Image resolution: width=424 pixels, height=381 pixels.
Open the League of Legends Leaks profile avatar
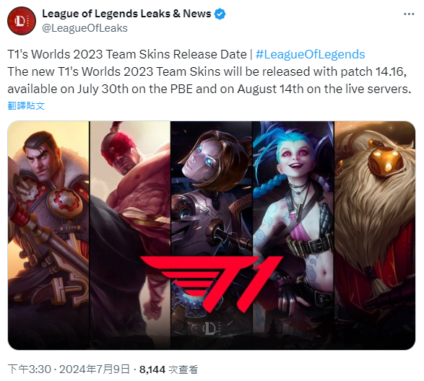coord(22,21)
